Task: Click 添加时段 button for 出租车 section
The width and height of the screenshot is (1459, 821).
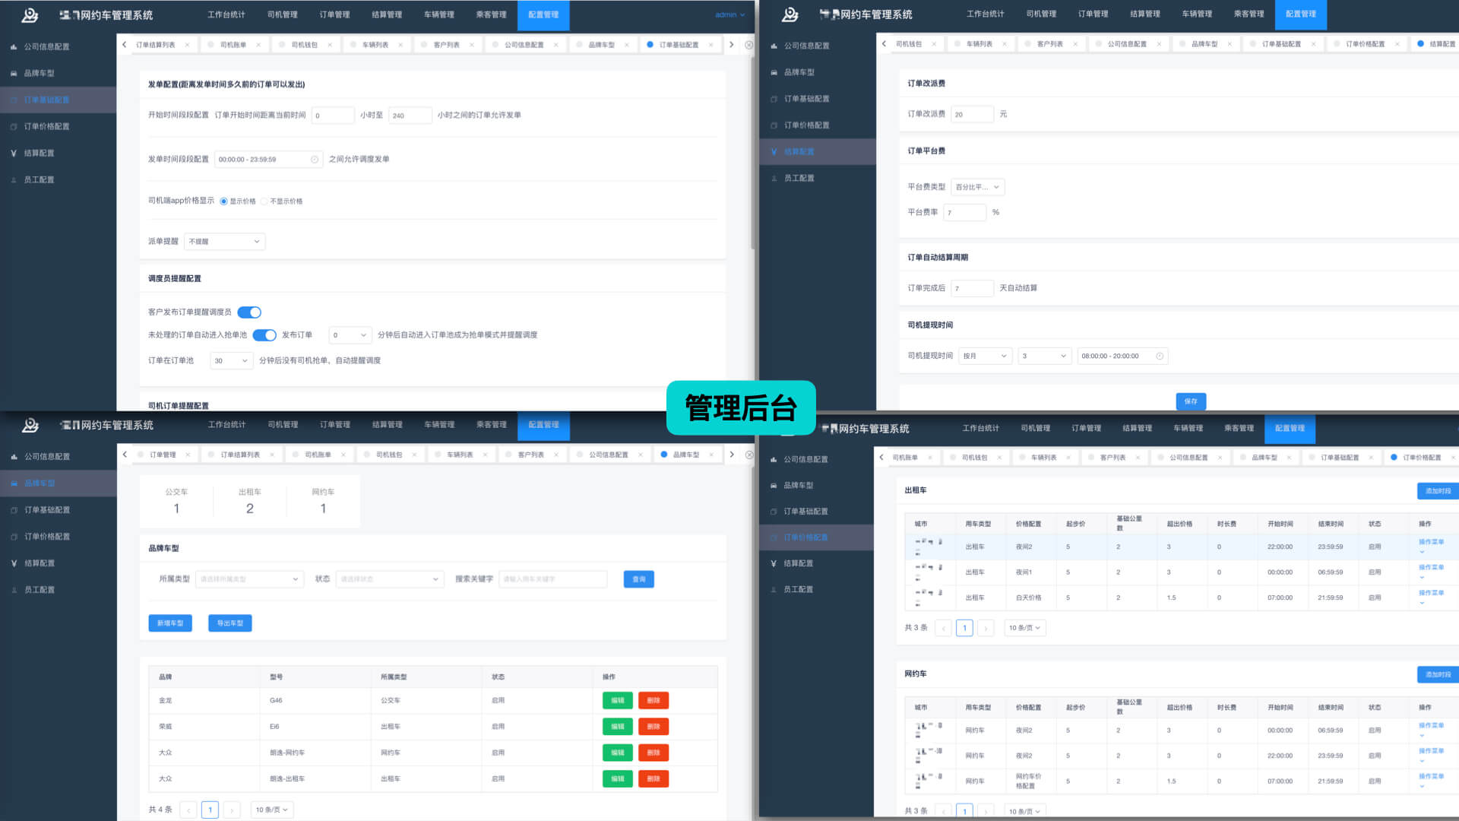Action: [x=1438, y=491]
